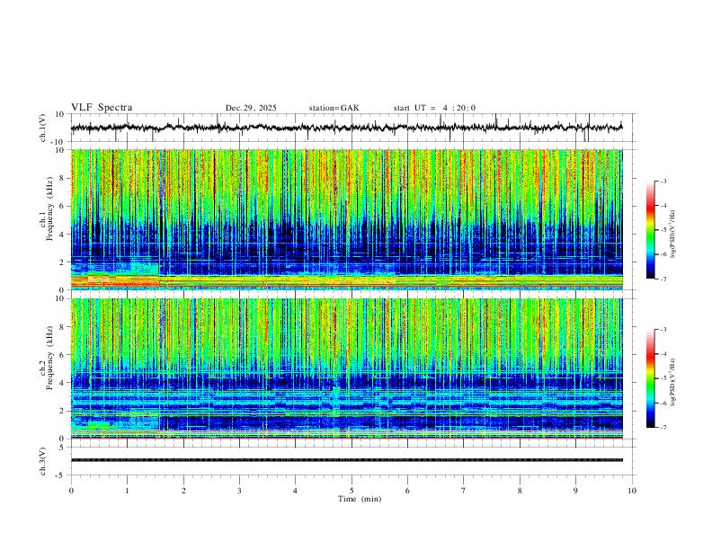Image resolution: width=712 pixels, height=550 pixels.
Task: Click the ch.2 spectrogram panel
Action: tap(347, 368)
